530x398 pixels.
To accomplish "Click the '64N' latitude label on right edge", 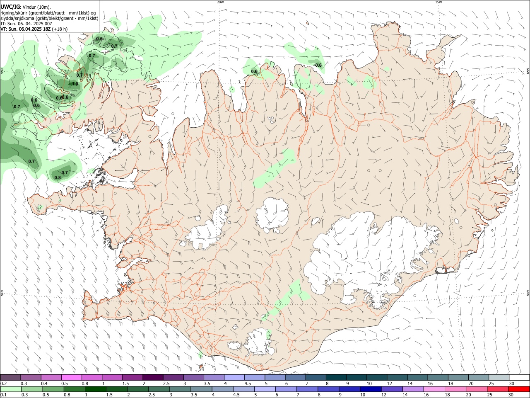I will [x=528, y=293].
